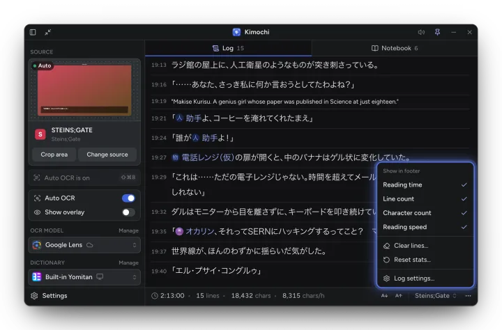This screenshot has width=502, height=330.
Task: Click person tag icon in 19:24 line
Action: [195, 138]
